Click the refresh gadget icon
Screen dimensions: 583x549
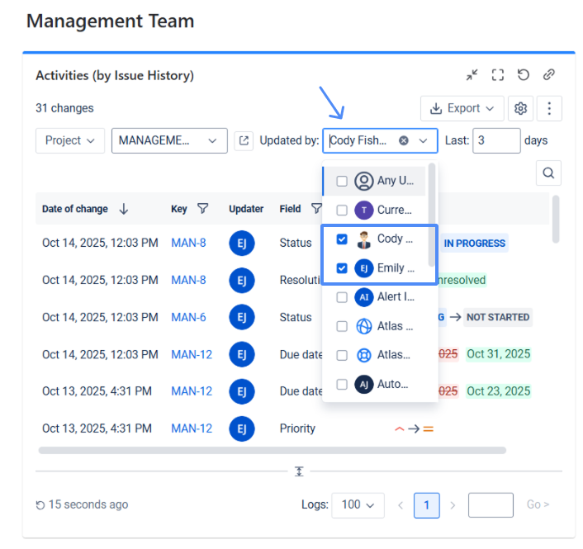click(x=523, y=75)
